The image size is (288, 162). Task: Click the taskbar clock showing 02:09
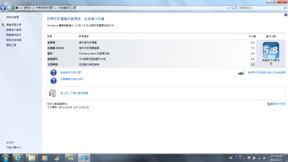coord(276,158)
